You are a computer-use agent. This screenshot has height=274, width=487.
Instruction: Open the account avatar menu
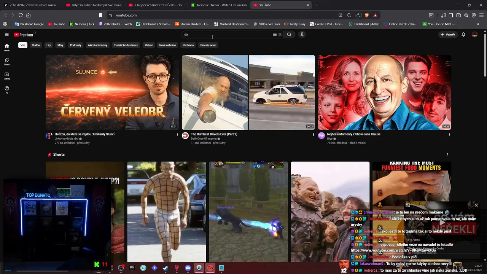(x=474, y=35)
